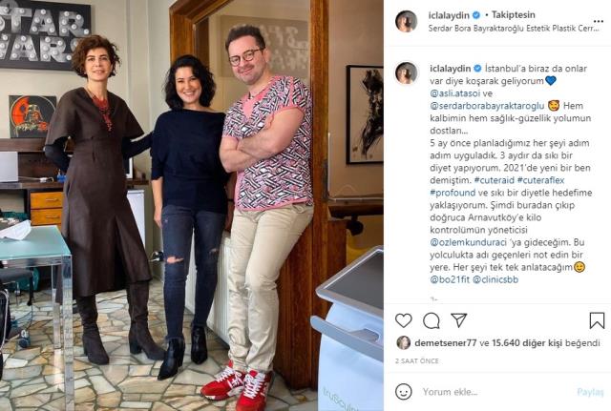Open the @clinicsbb mention
The width and height of the screenshot is (611, 411).
495,279
